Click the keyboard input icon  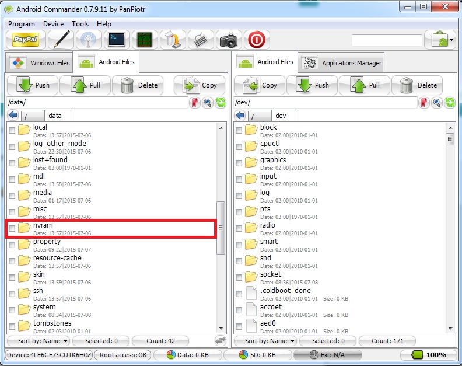(201, 40)
